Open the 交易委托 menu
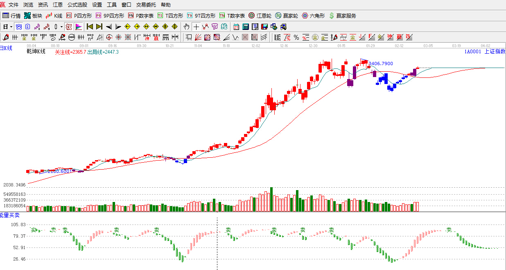 pyautogui.click(x=146, y=5)
